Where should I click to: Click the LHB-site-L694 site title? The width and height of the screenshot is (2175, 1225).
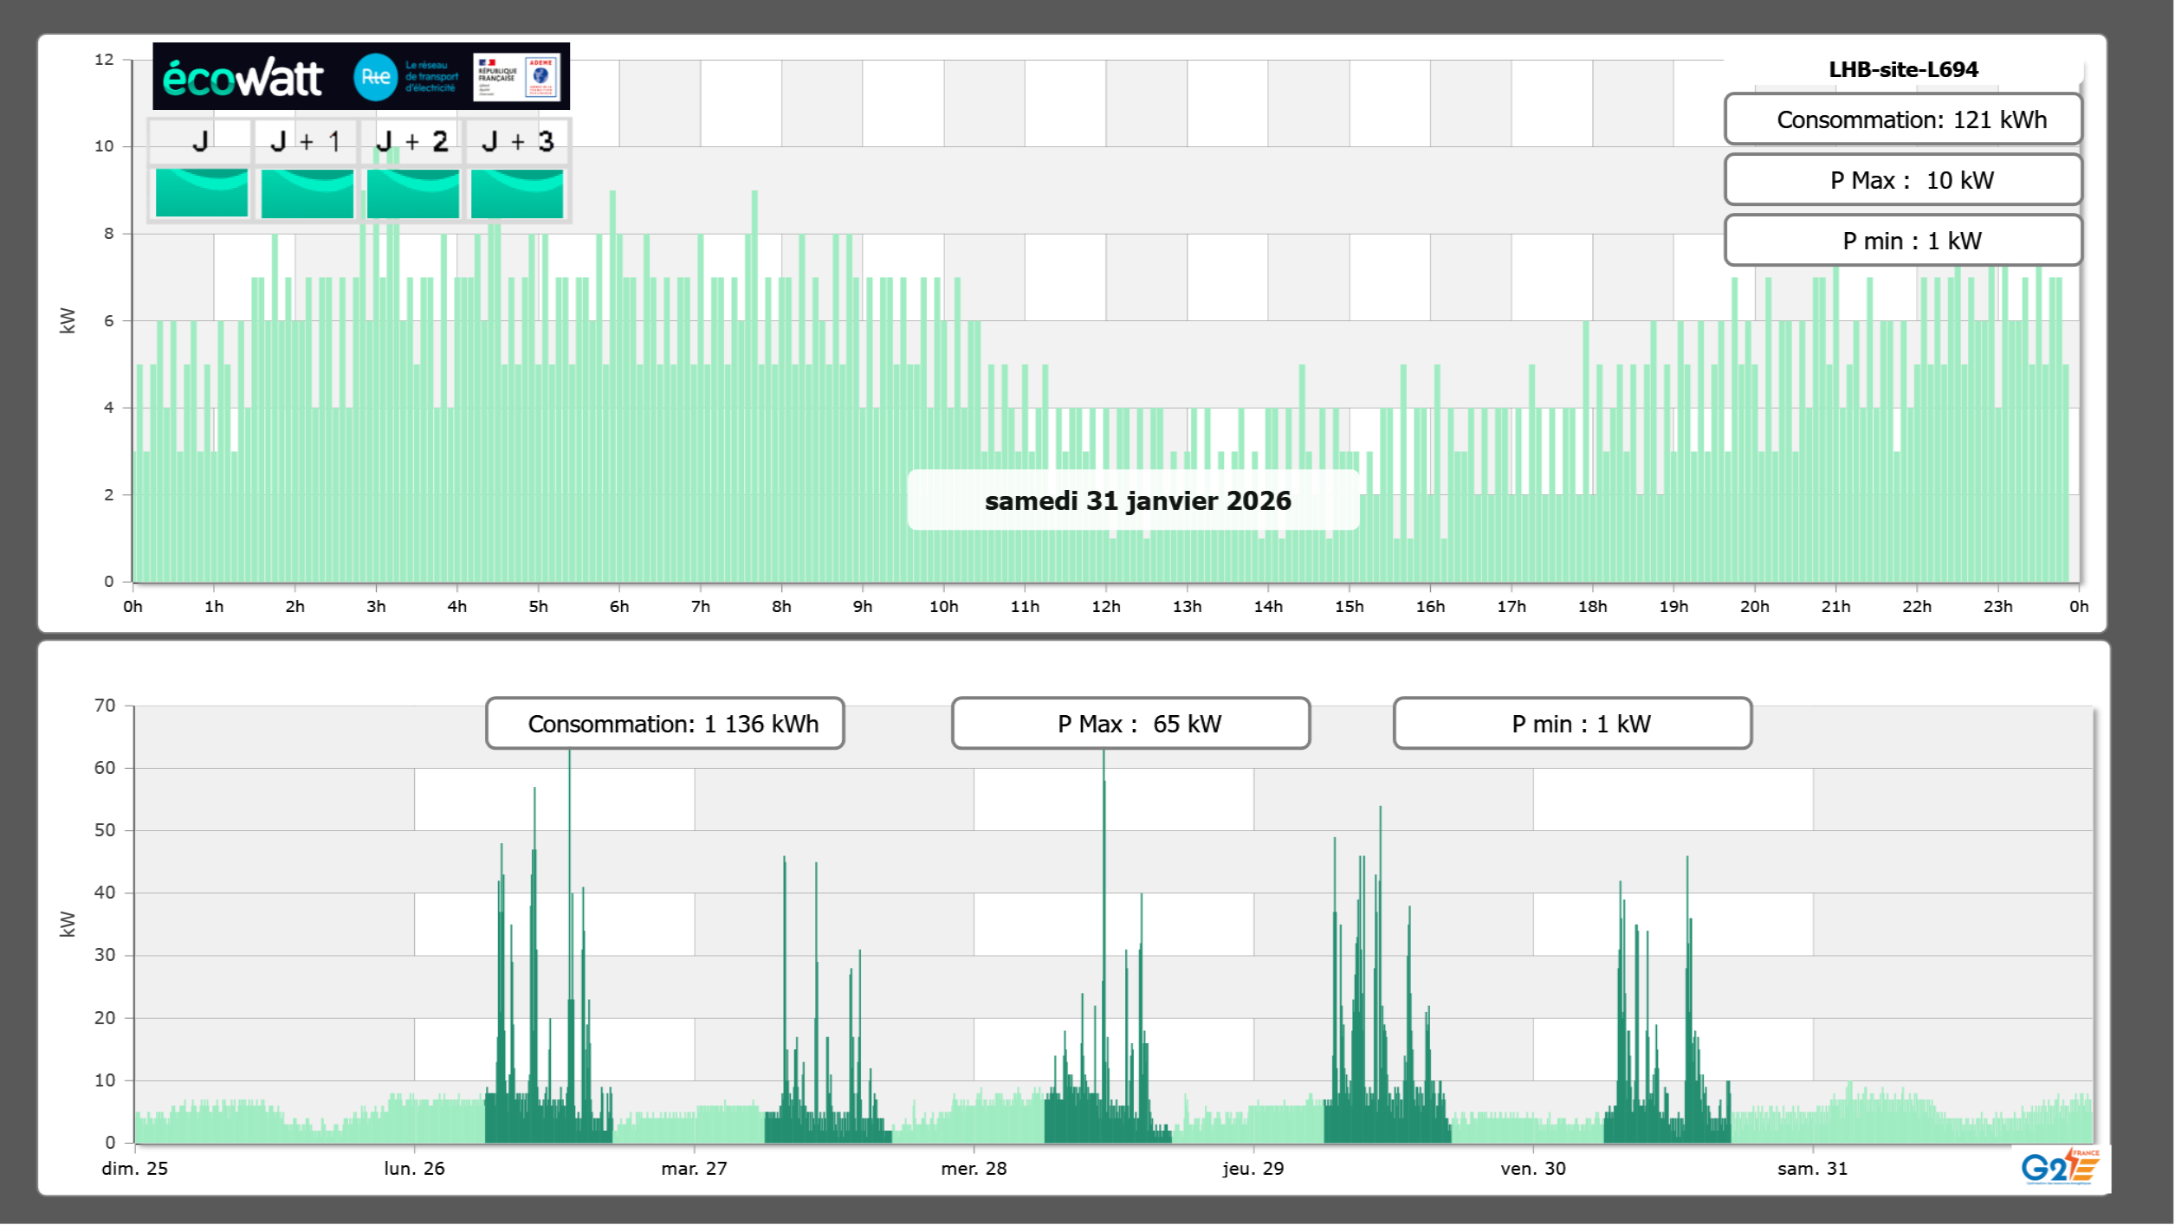click(1902, 69)
